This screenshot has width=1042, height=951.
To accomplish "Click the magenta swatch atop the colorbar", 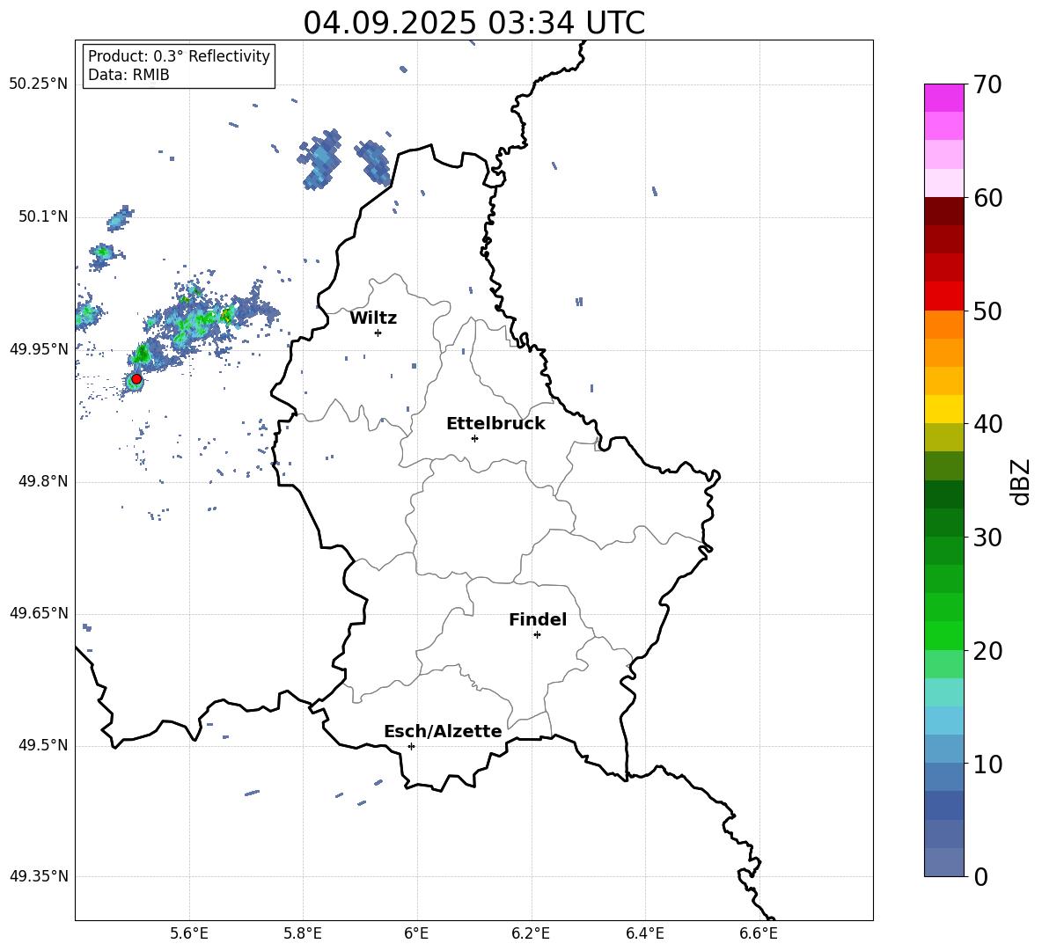I will [x=944, y=98].
